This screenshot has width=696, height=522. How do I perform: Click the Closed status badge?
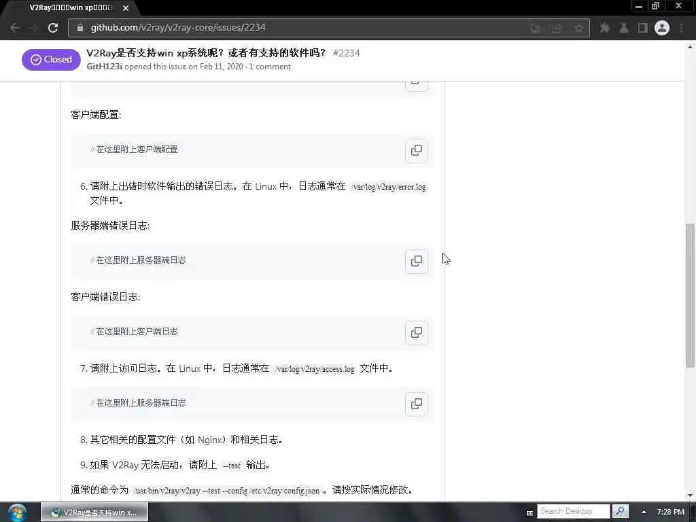tap(51, 60)
